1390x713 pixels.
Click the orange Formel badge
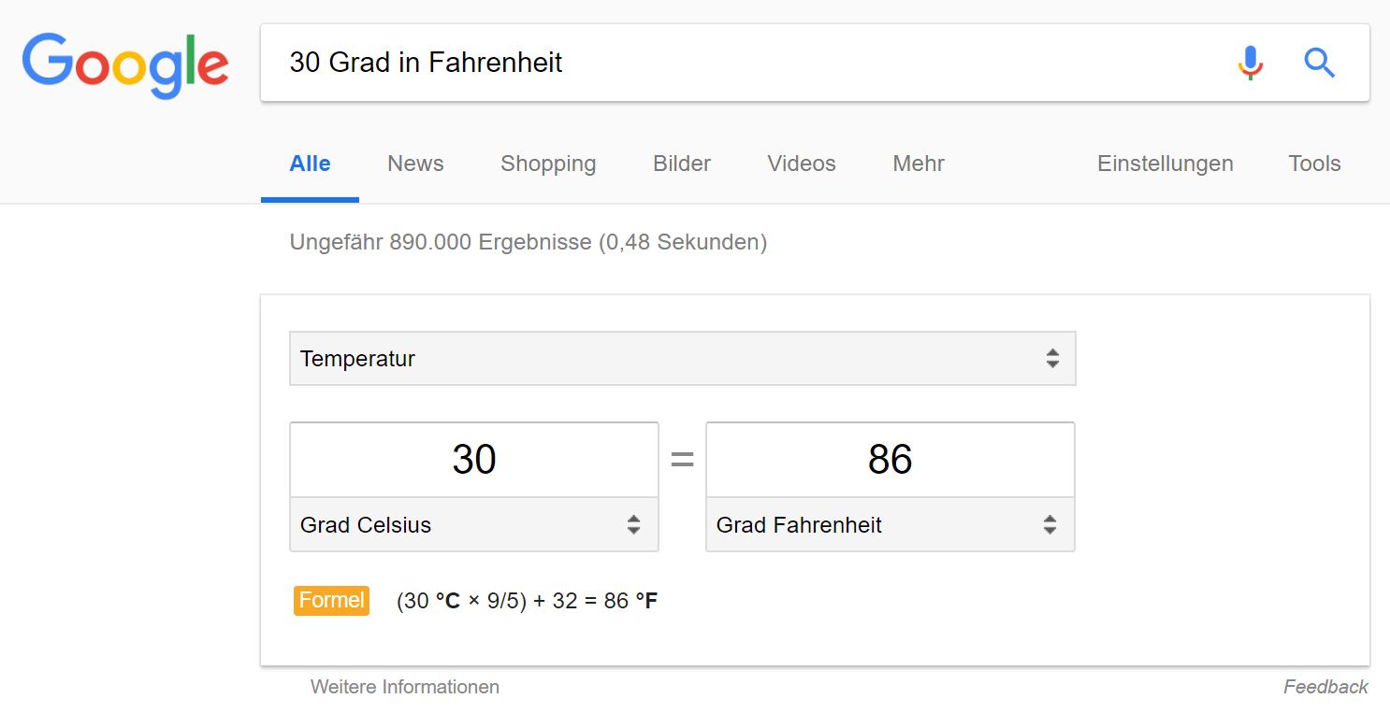[331, 600]
